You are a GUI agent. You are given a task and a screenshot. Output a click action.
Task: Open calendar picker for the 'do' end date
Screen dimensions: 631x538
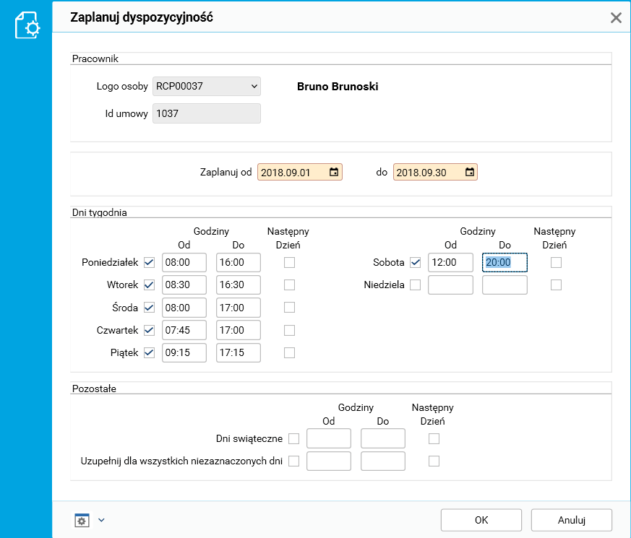470,173
